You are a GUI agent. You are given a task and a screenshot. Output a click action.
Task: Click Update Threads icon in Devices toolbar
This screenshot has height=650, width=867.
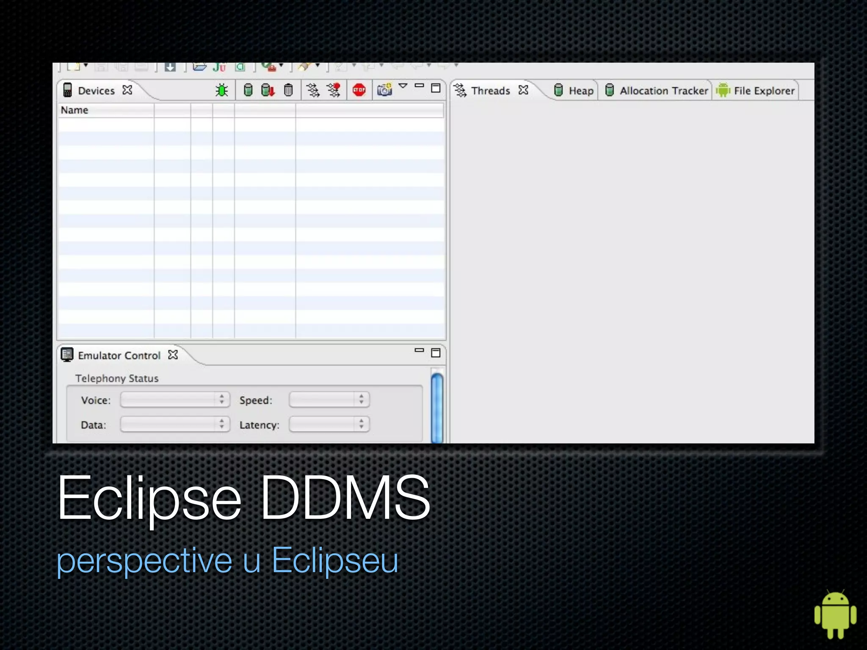pyautogui.click(x=313, y=90)
